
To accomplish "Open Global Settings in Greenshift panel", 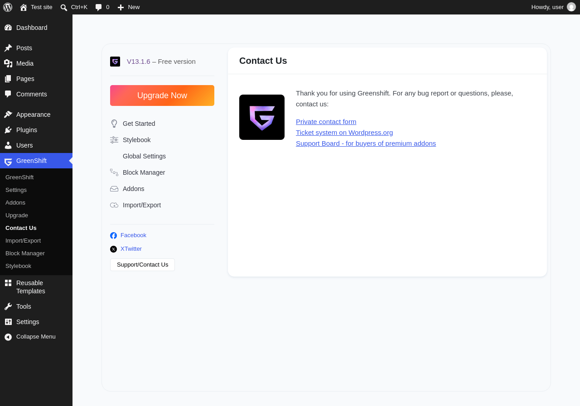I will tap(144, 156).
